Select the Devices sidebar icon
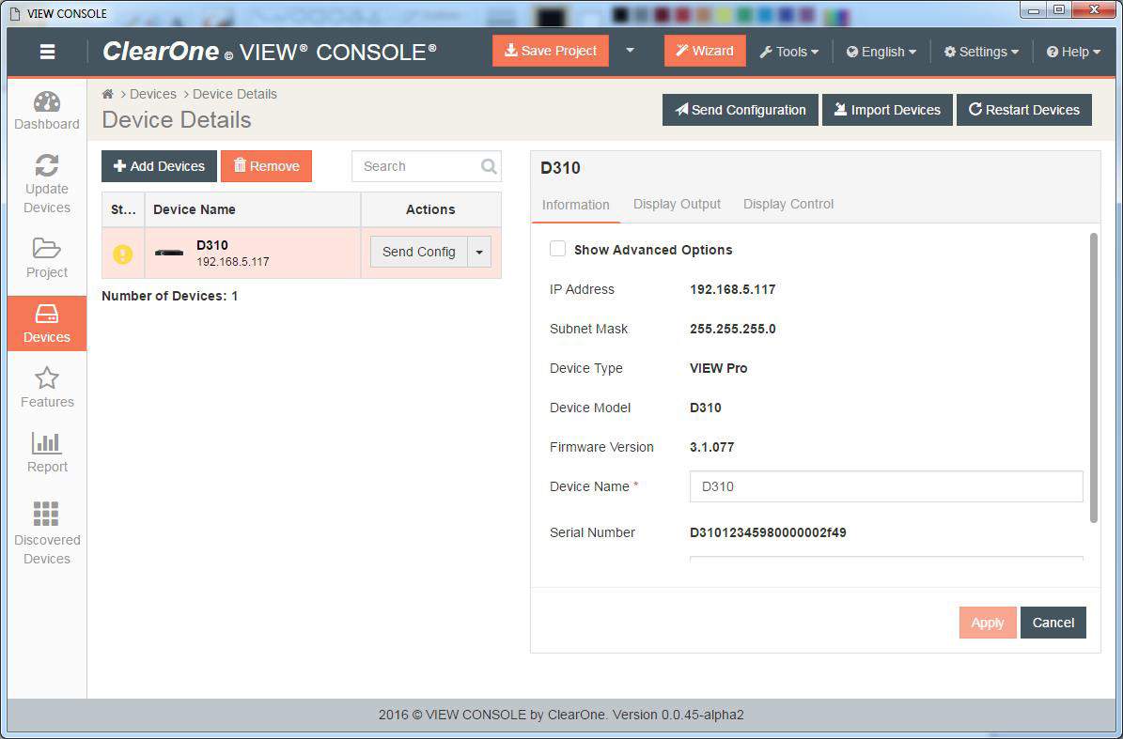 coord(47,314)
